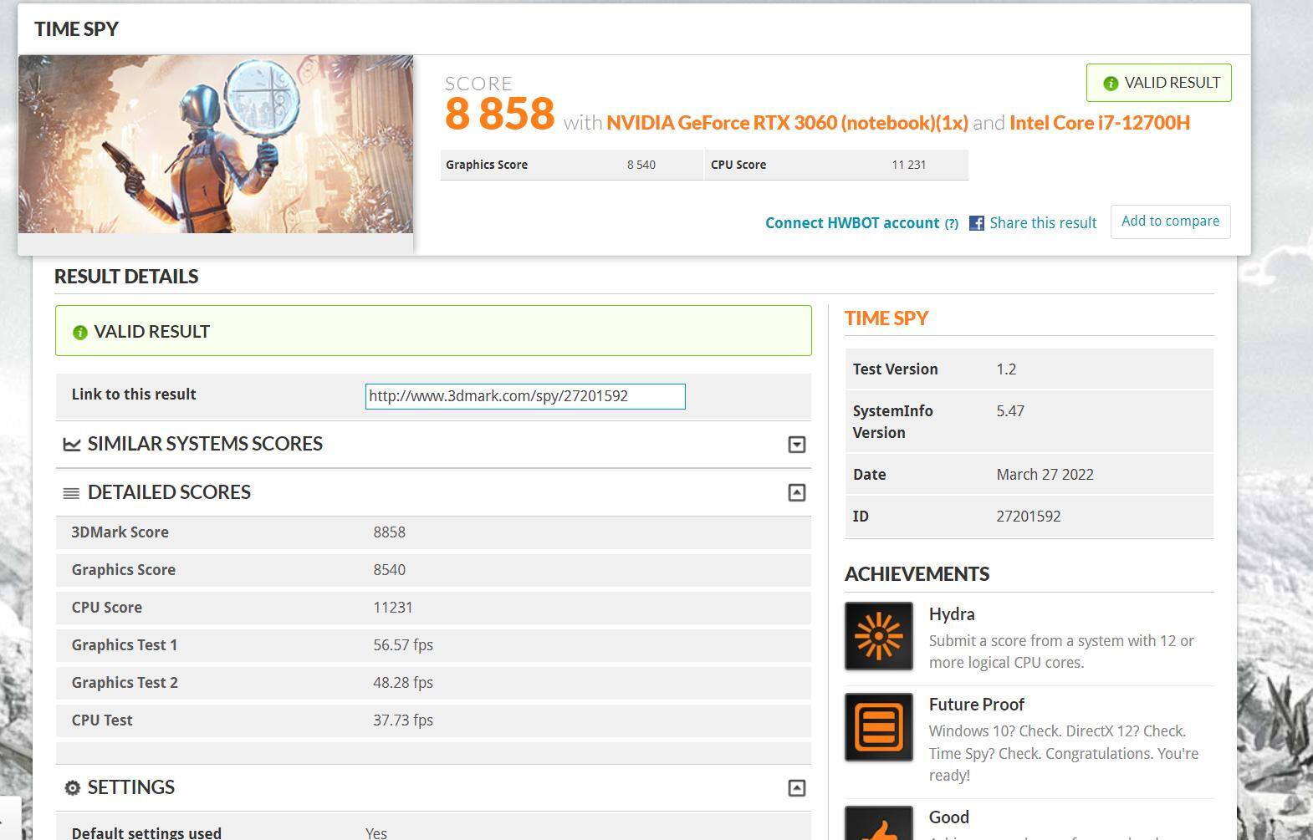Open the Intel Core i7-12700H link
This screenshot has height=840, width=1313.
click(1099, 123)
